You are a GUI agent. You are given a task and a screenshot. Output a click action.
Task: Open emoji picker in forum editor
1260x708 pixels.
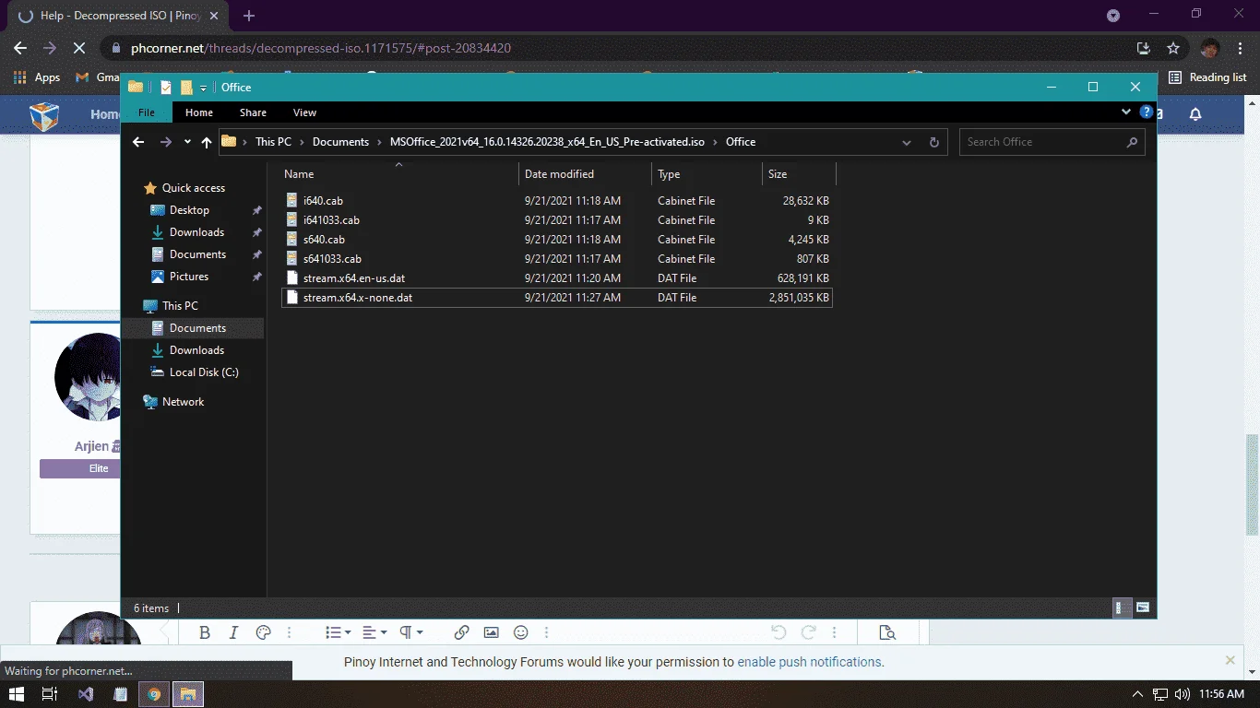point(521,632)
